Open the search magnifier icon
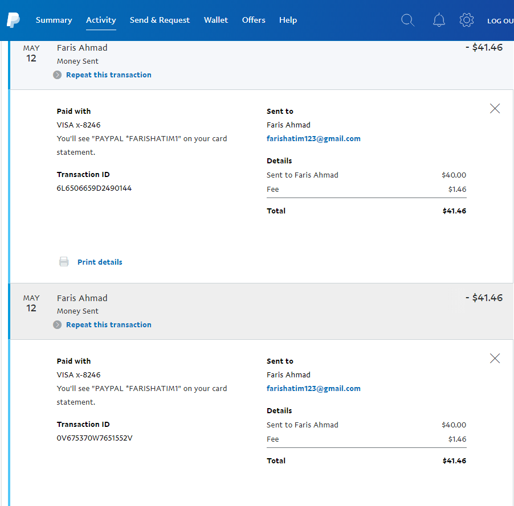Screen dimensions: 514x506 [407, 20]
